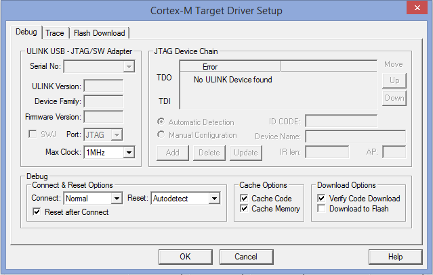
Task: Click the Error column header
Action: pos(230,67)
